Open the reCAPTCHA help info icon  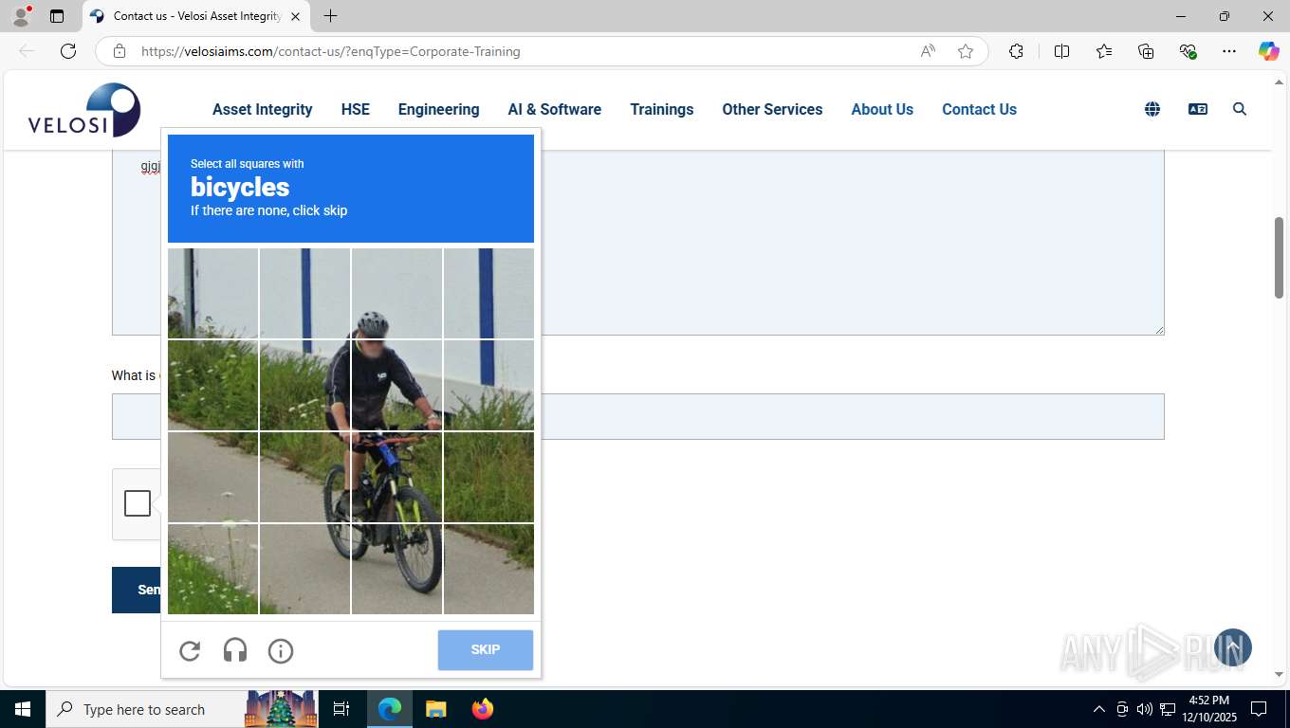click(x=281, y=650)
